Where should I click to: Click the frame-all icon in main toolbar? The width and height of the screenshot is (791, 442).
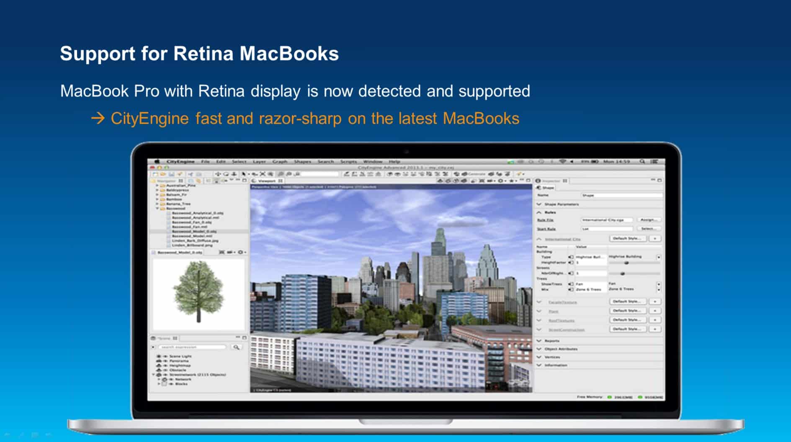pyautogui.click(x=263, y=174)
